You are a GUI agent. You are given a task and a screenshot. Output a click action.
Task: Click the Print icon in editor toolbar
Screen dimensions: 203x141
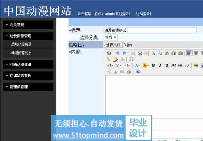(x=140, y=53)
